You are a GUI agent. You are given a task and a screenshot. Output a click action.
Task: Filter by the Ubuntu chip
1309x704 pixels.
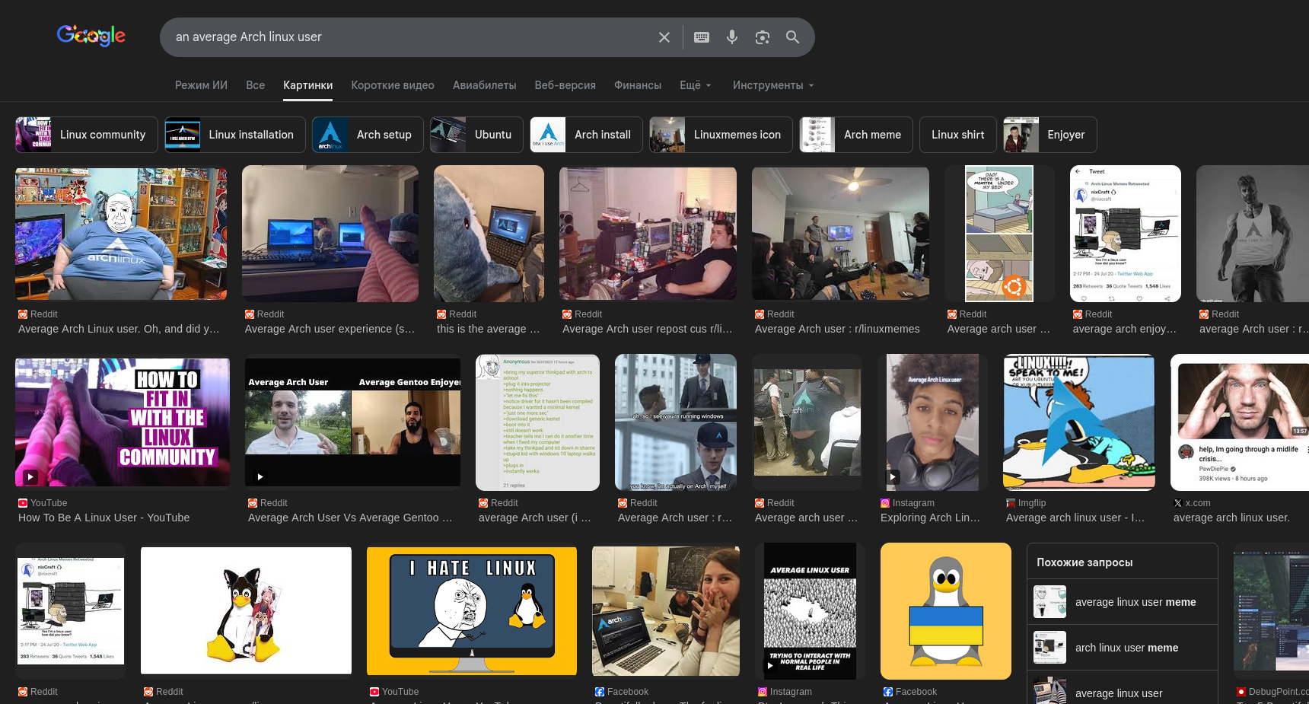coord(476,135)
